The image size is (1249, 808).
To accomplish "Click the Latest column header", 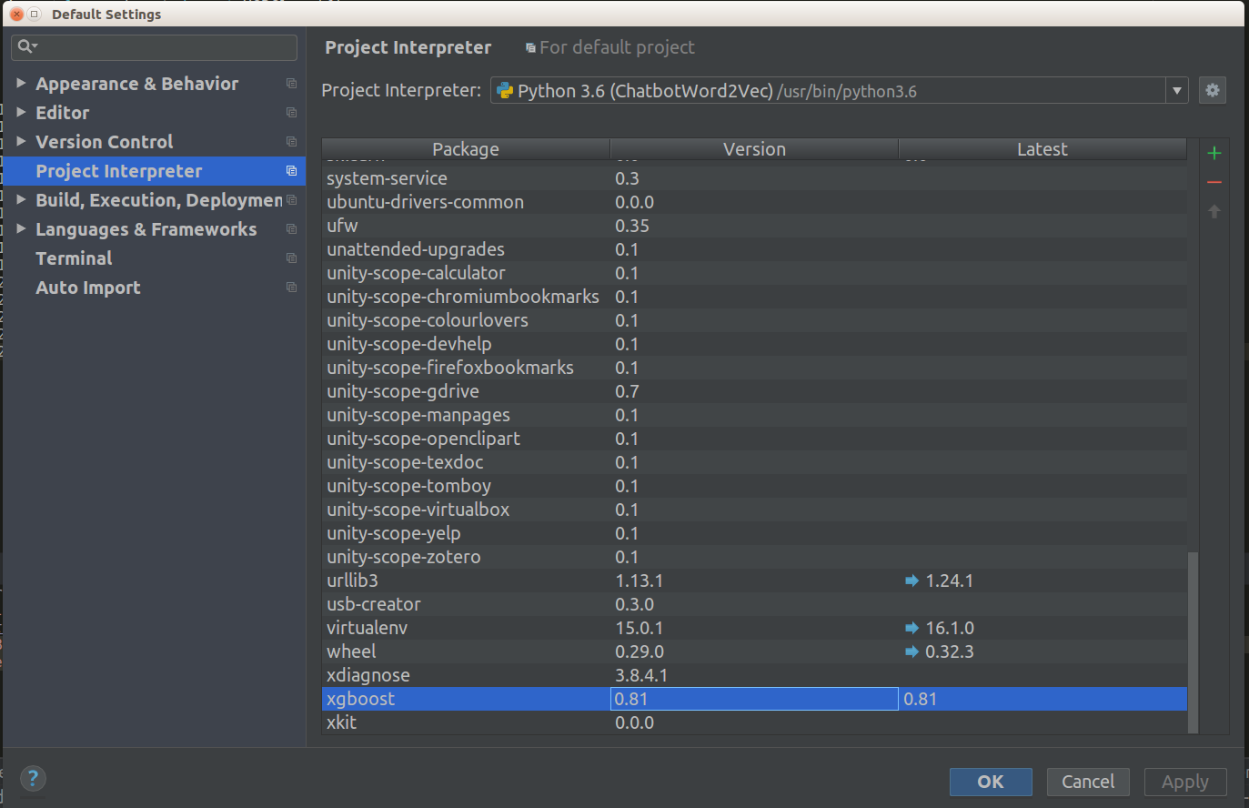I will coord(1043,149).
